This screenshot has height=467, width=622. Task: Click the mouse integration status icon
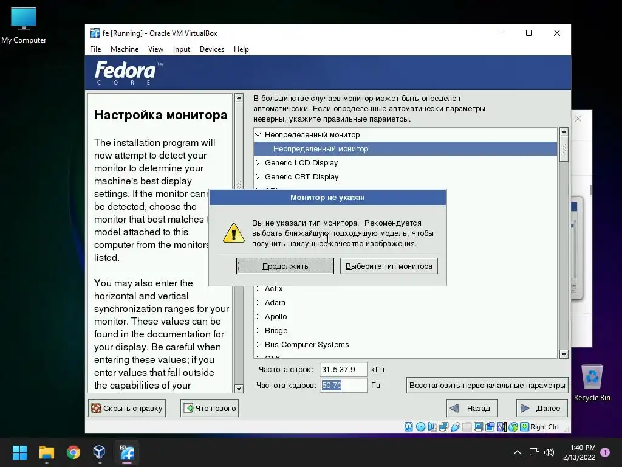point(513,426)
